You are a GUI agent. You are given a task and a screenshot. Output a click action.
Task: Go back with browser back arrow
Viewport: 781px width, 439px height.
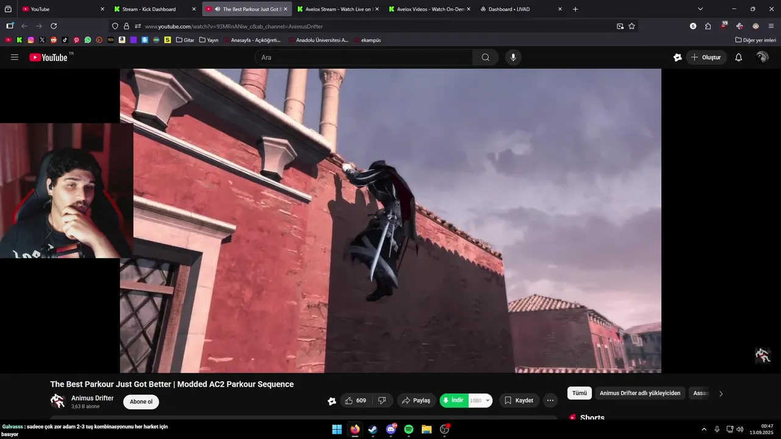pos(24,26)
